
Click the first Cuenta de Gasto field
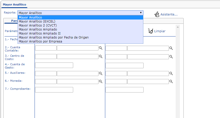pyautogui.click(x=54, y=65)
